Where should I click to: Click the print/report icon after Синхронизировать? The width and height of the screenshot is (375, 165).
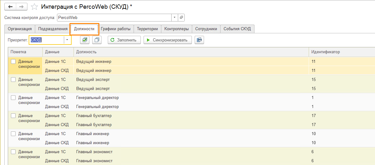pos(199,40)
